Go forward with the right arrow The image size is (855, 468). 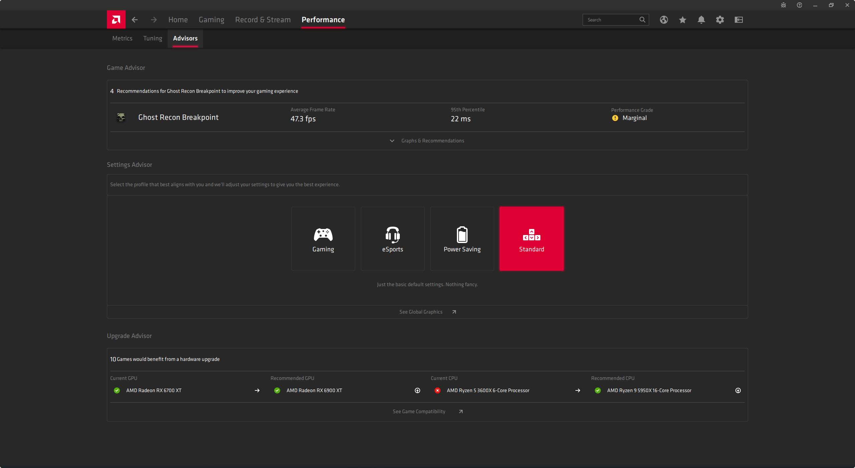coord(154,20)
